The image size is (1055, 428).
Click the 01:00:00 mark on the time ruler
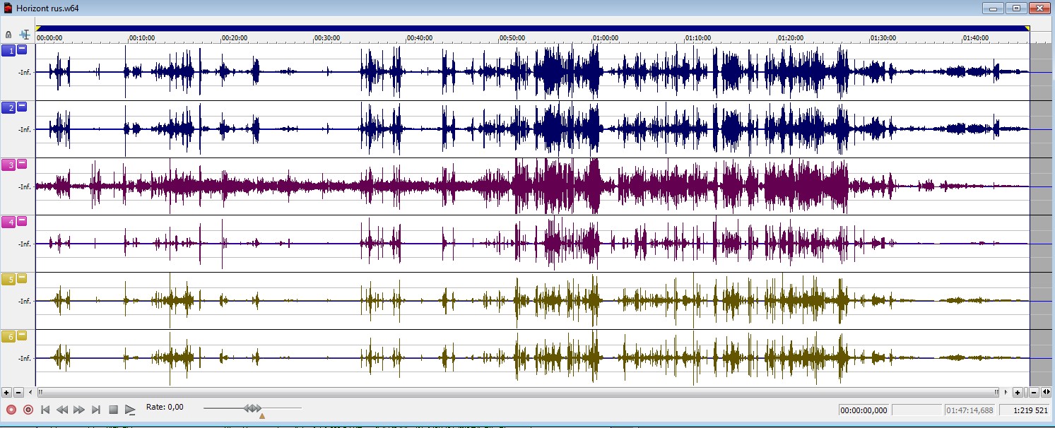pos(606,37)
